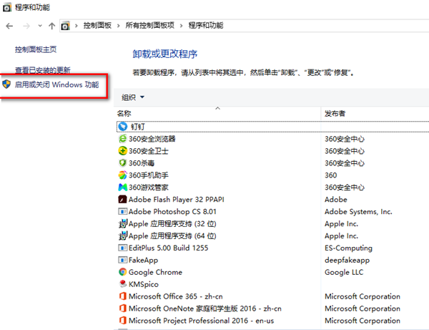Open 查看已安装的更新 link
Screen dimensions: 429x330
point(43,70)
